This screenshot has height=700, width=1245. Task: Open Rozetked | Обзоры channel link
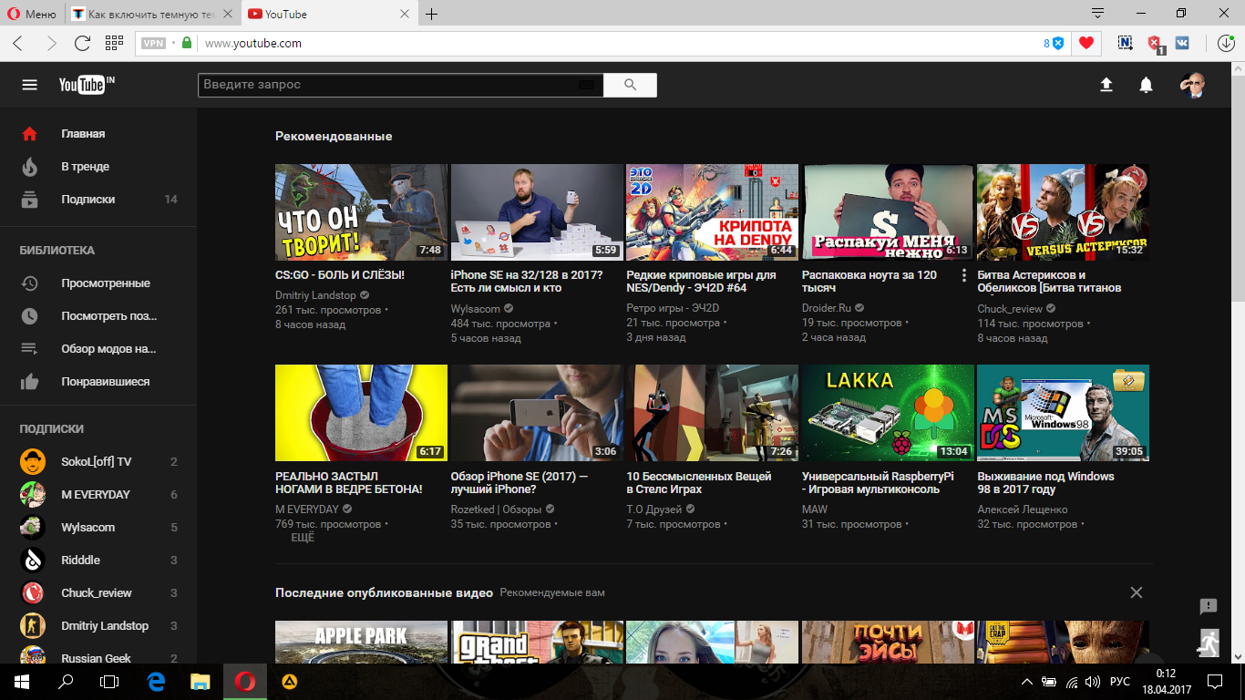(496, 510)
